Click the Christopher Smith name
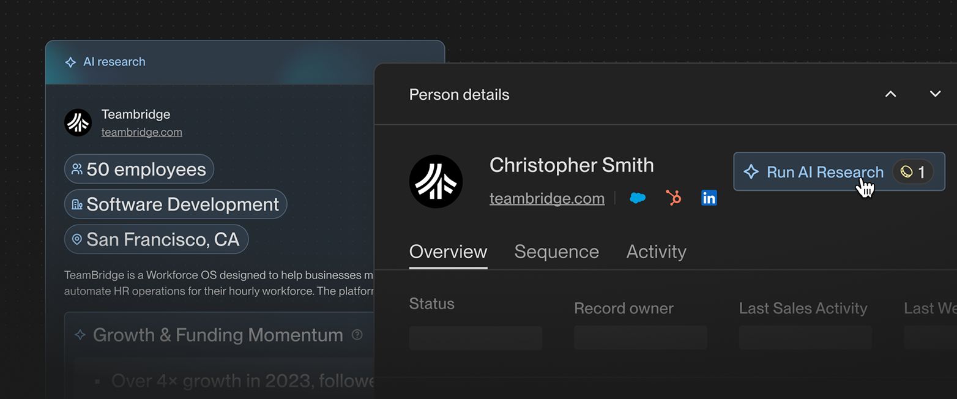This screenshot has height=399, width=957. (572, 165)
